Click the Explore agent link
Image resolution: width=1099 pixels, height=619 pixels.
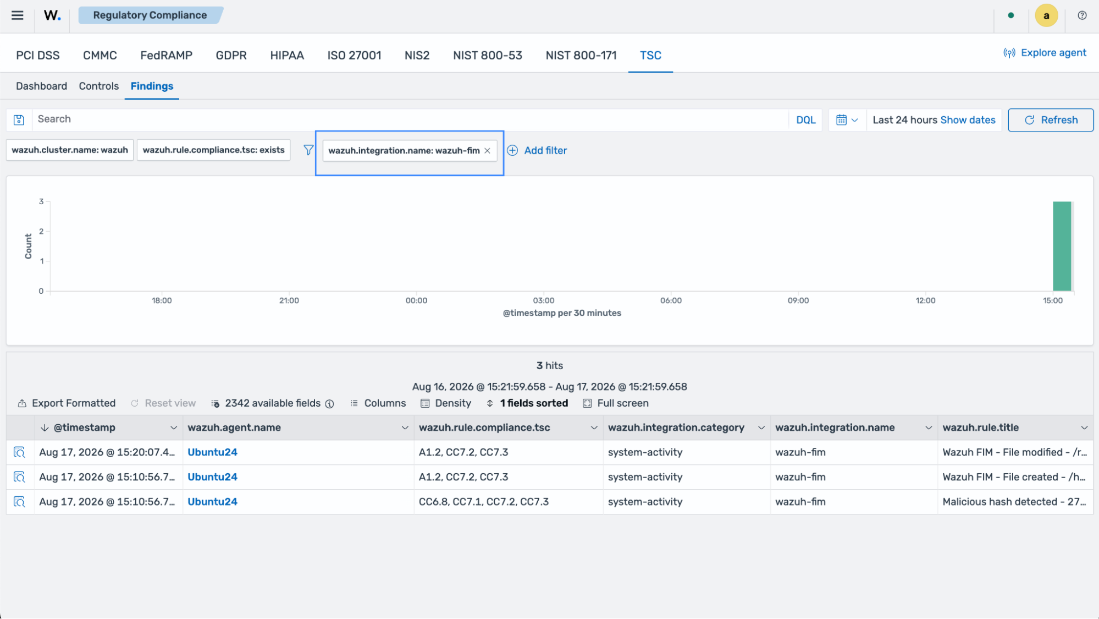click(1045, 53)
